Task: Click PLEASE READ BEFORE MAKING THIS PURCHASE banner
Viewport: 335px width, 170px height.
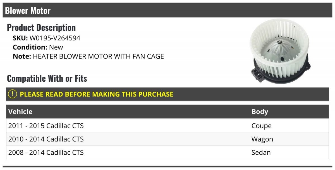Action: click(x=167, y=94)
